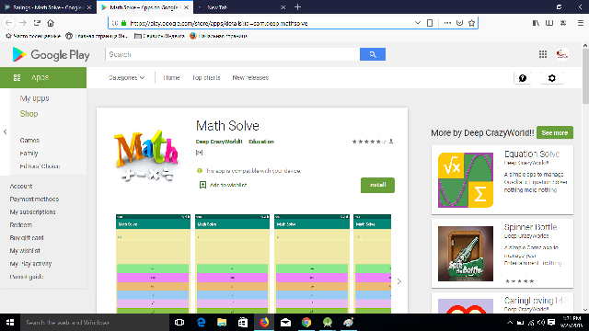Open Account in sidebar
This screenshot has height=331, width=589.
click(21, 186)
